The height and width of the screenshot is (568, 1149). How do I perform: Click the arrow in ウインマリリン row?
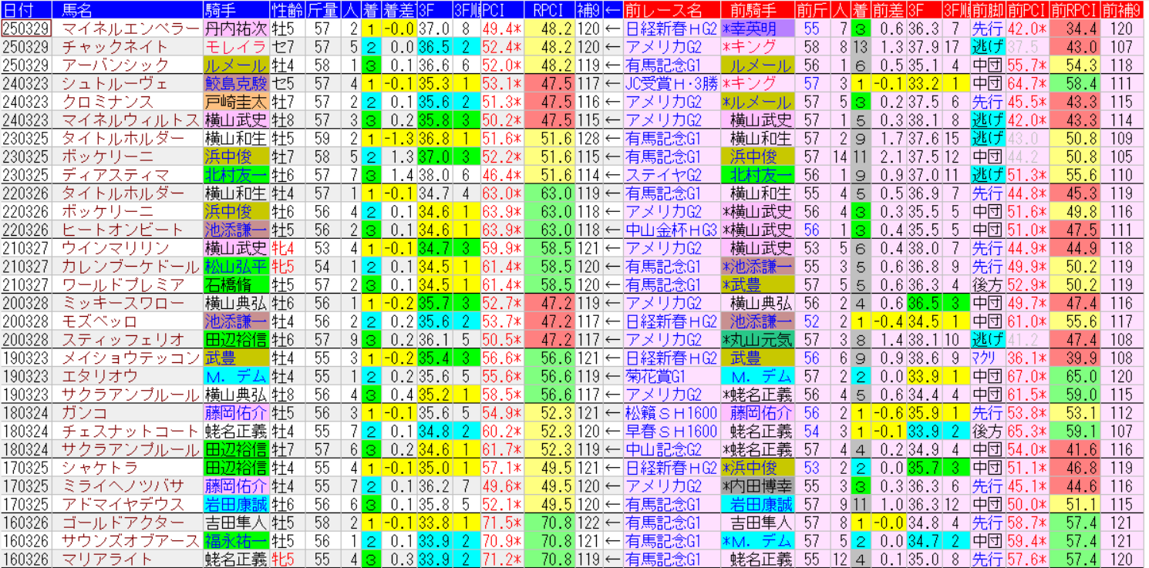[x=612, y=247]
